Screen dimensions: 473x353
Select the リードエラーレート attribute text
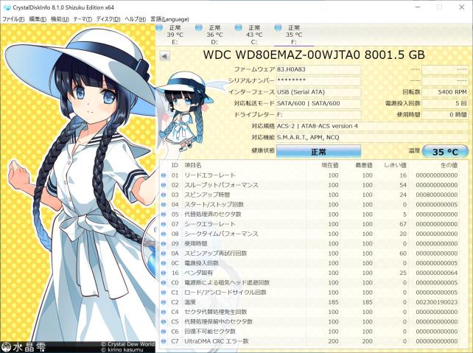[210, 175]
